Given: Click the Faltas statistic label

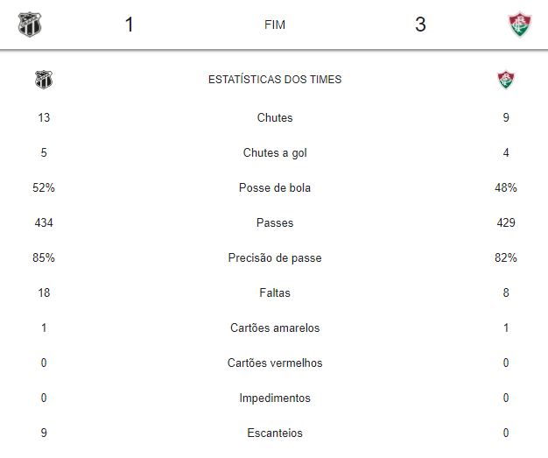Looking at the screenshot, I should (x=275, y=293).
